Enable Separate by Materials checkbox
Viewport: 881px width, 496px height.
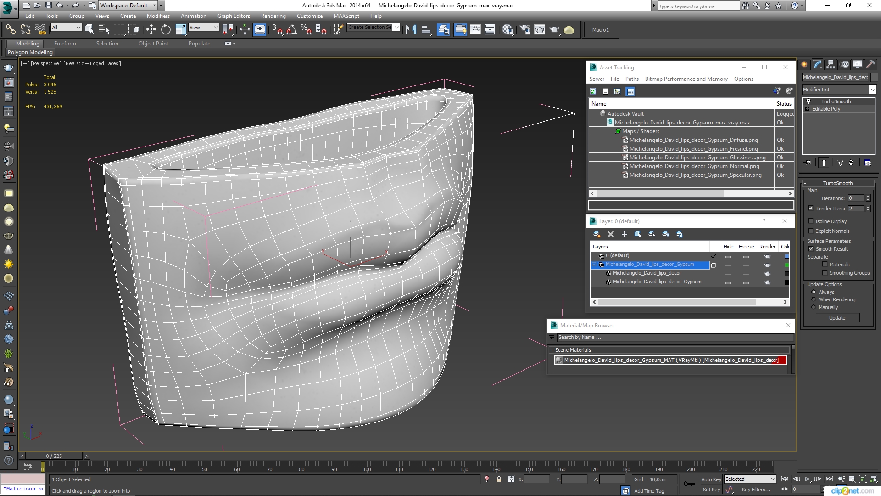825,264
